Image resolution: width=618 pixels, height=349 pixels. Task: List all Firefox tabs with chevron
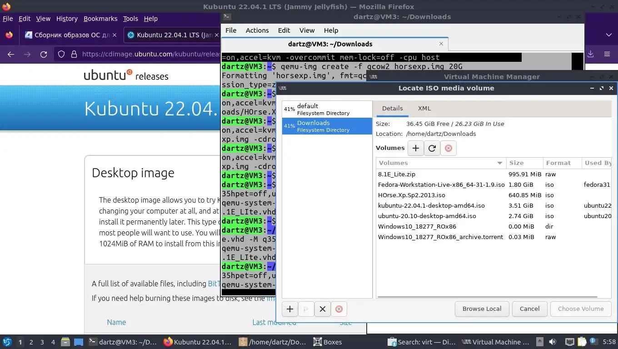(609, 35)
